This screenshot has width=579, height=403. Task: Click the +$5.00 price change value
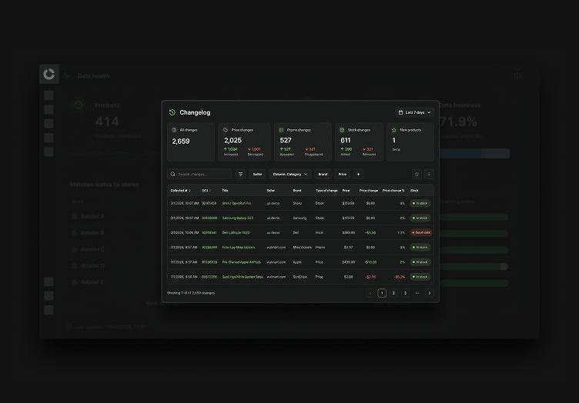370,233
